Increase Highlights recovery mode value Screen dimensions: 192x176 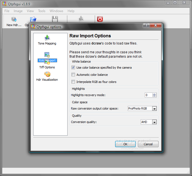154,94
